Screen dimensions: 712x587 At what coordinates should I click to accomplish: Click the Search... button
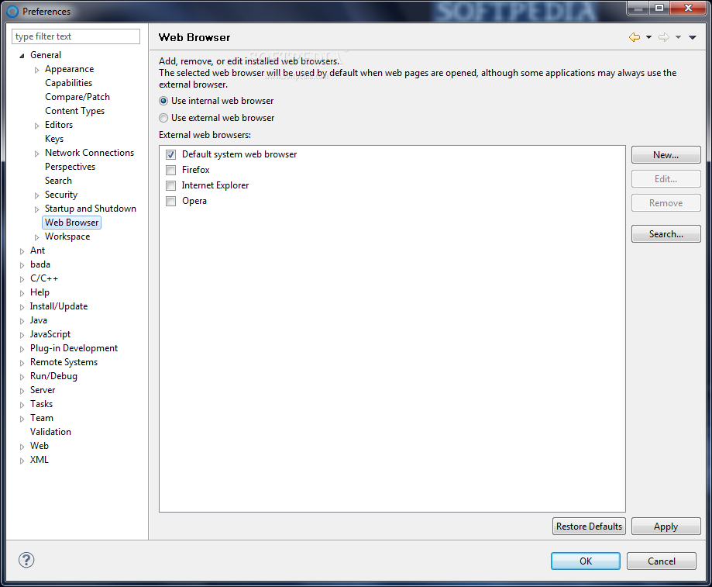[x=666, y=234]
